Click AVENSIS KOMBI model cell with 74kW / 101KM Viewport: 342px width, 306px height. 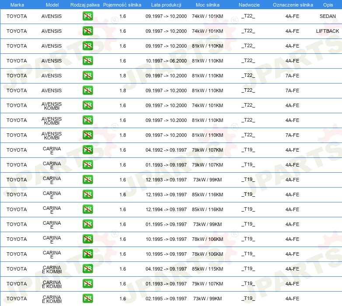tap(52, 106)
